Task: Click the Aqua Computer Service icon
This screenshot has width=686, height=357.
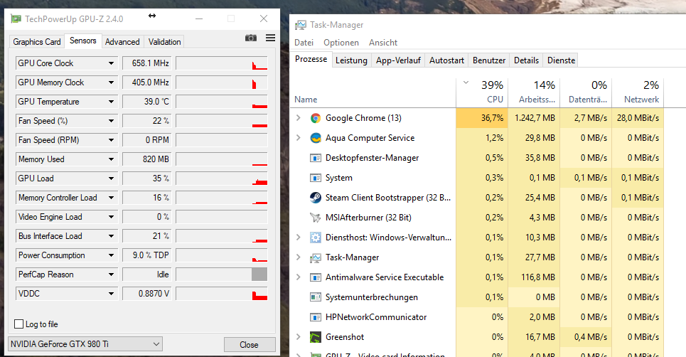Action: 316,138
